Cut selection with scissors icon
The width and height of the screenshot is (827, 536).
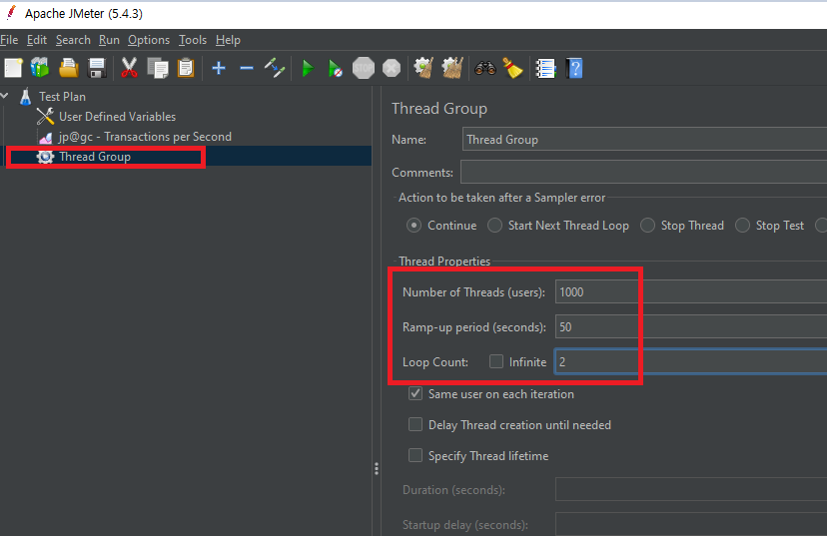pyautogui.click(x=129, y=68)
